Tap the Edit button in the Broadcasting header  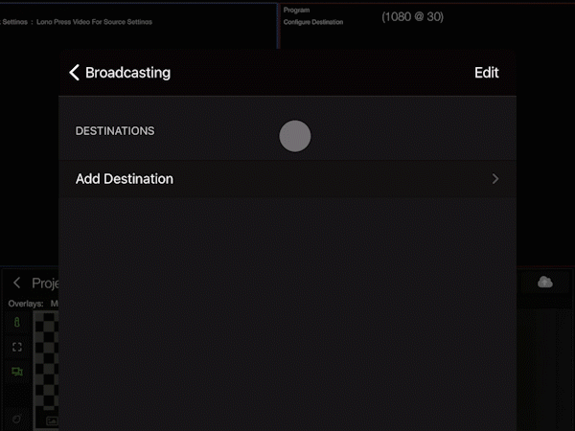click(x=486, y=73)
